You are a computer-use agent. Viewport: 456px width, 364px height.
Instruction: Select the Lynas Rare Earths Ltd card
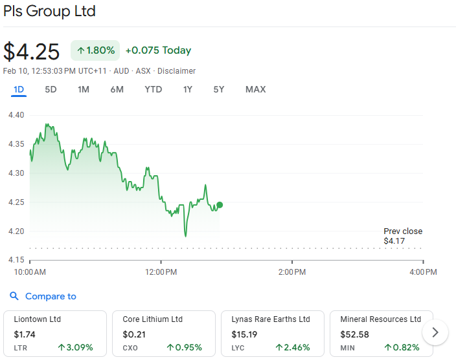tap(272, 333)
